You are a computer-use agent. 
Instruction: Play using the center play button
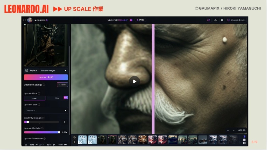[x=135, y=82]
